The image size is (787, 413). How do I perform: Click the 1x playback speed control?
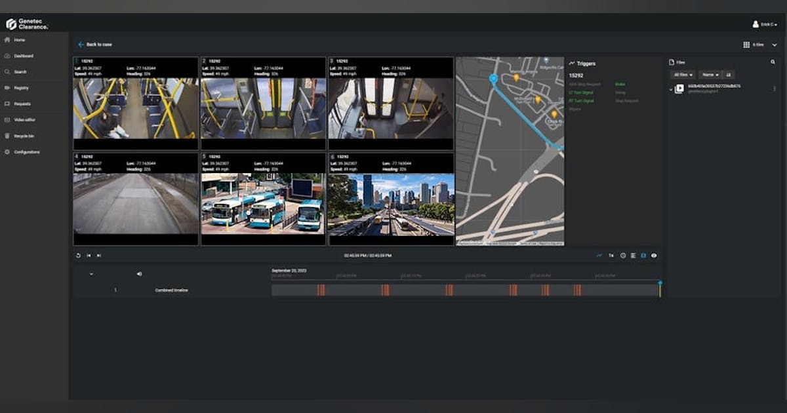tap(611, 255)
